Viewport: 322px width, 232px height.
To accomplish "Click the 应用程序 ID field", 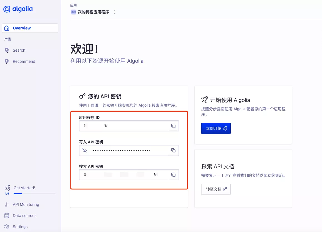I will click(129, 126).
